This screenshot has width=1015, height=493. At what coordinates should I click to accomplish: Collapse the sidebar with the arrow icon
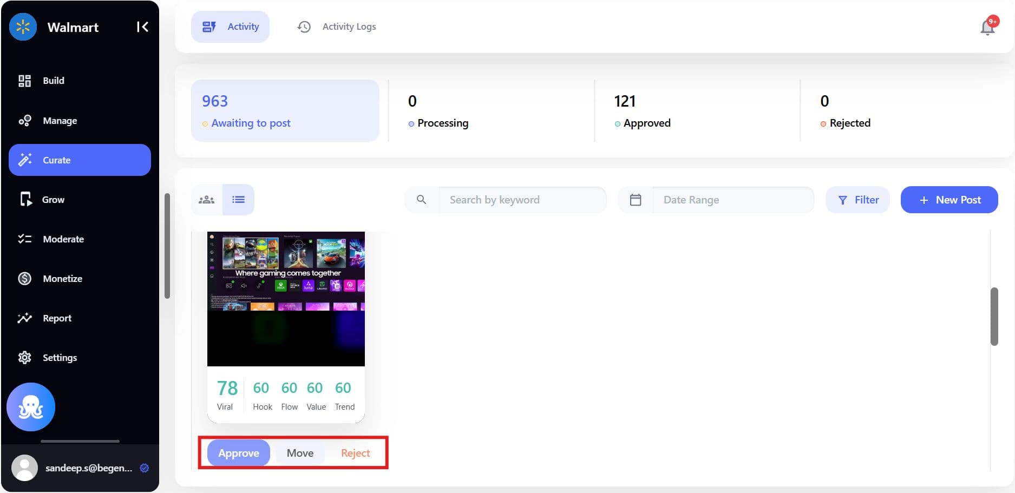pos(142,27)
